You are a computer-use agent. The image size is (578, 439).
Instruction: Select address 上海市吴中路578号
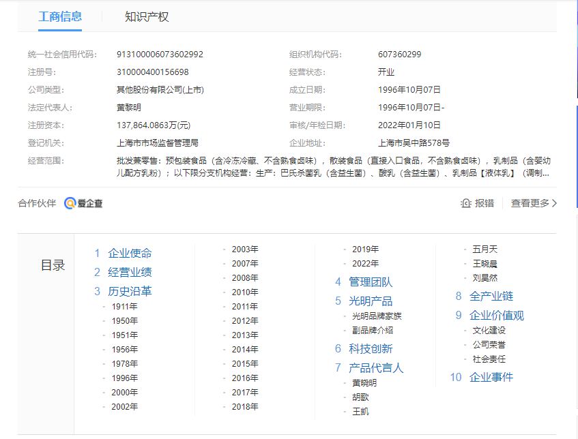[x=414, y=143]
